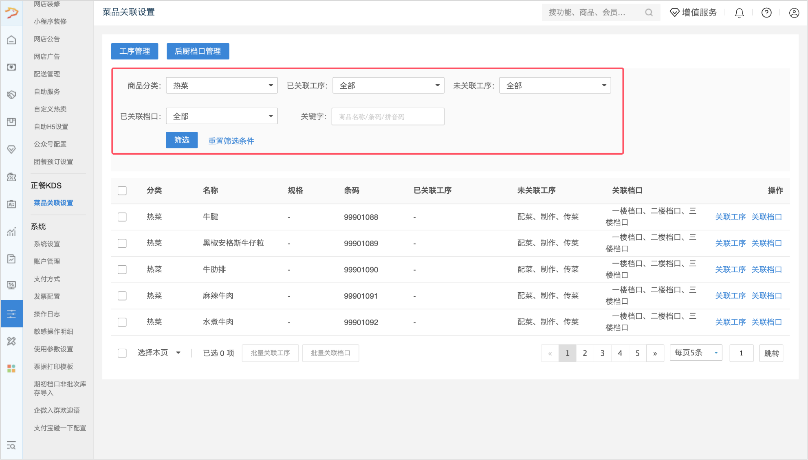Open the 未关联工序 dropdown
Viewport: 808px width, 460px height.
pos(555,85)
